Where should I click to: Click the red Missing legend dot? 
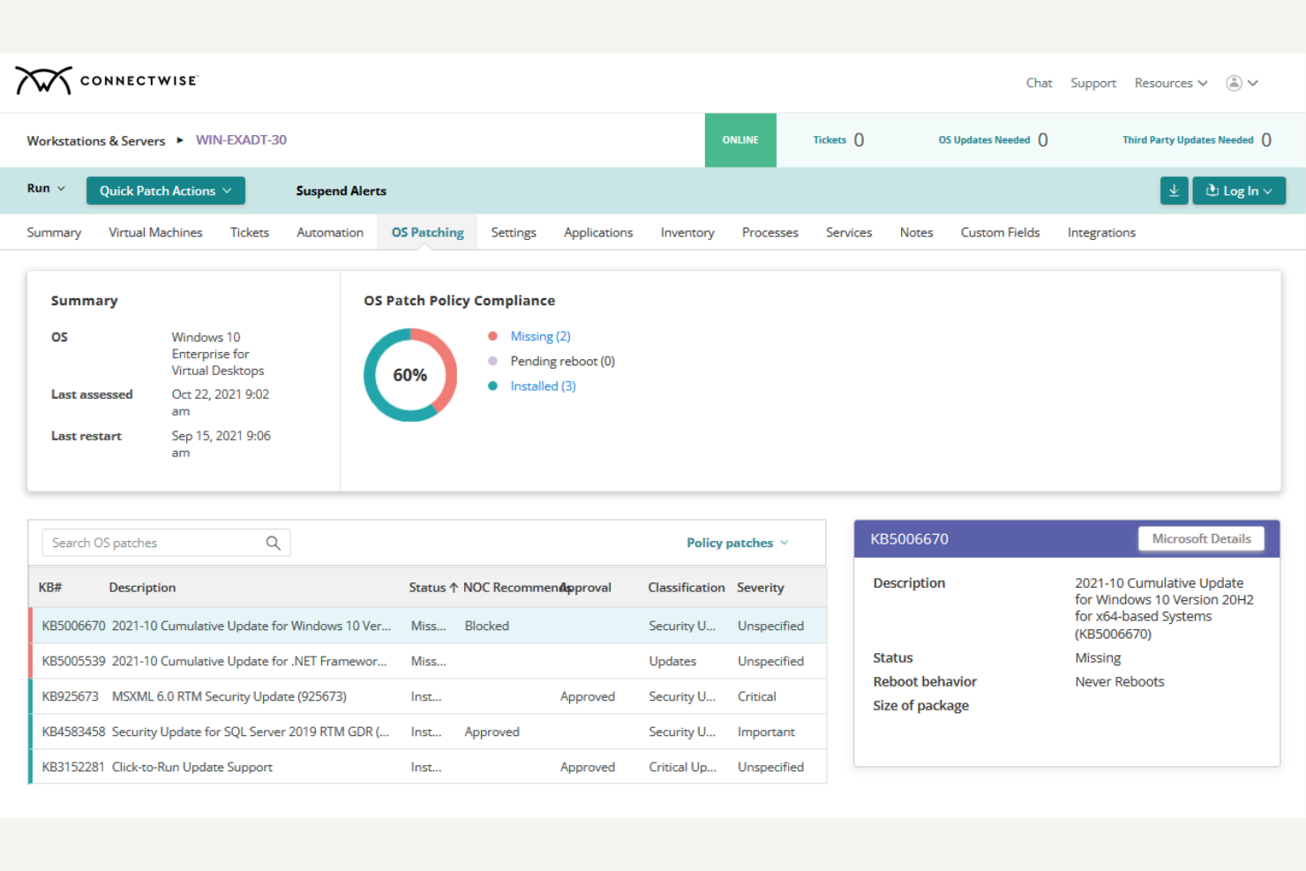click(492, 335)
